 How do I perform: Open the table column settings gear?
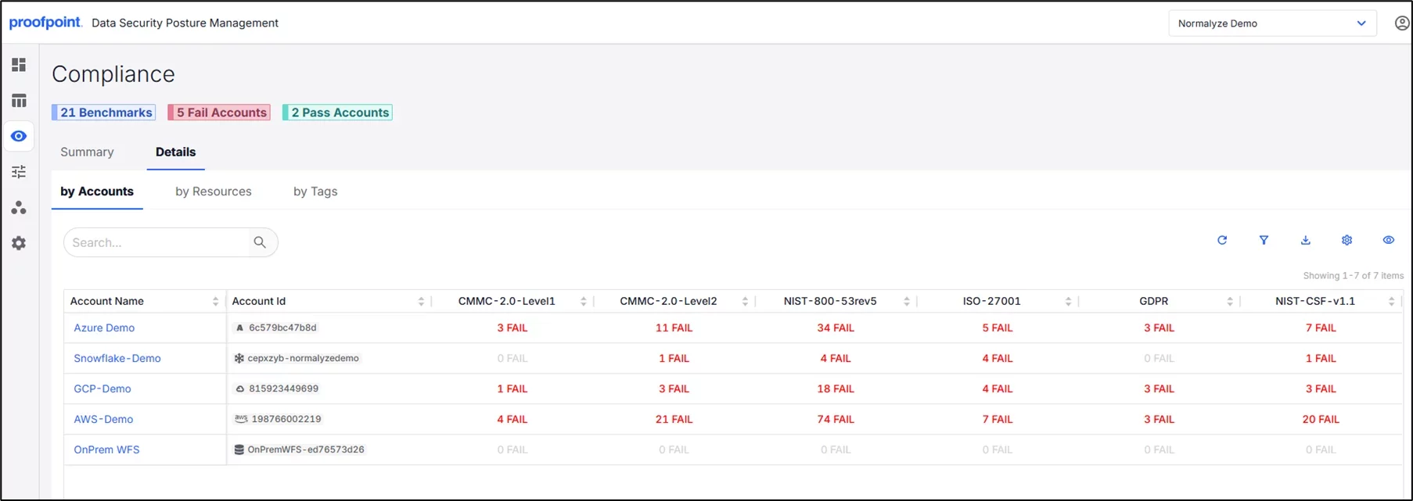(1346, 240)
